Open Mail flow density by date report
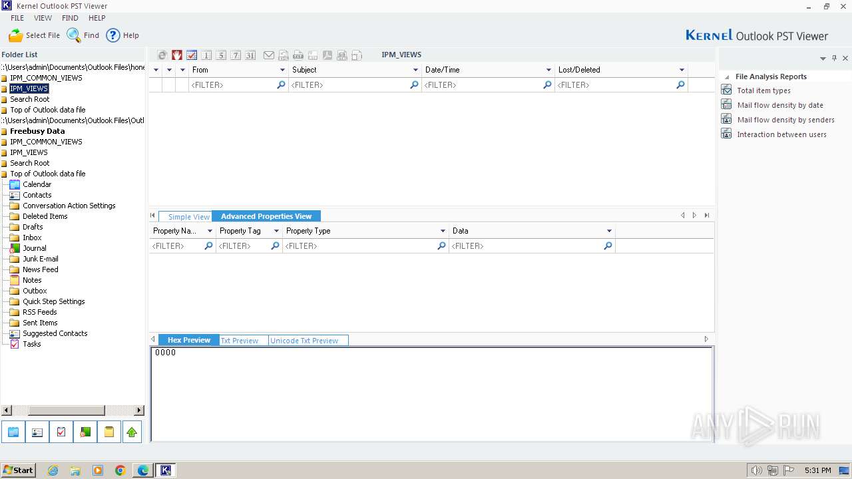 (x=780, y=105)
